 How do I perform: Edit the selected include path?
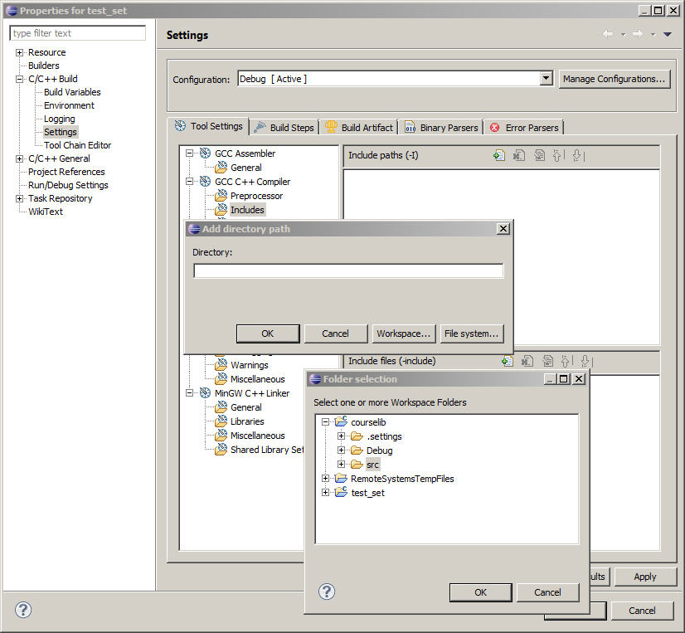tap(538, 155)
